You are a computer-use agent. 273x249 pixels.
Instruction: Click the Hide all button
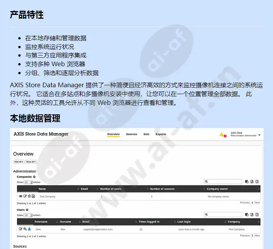pyautogui.click(x=19, y=162)
